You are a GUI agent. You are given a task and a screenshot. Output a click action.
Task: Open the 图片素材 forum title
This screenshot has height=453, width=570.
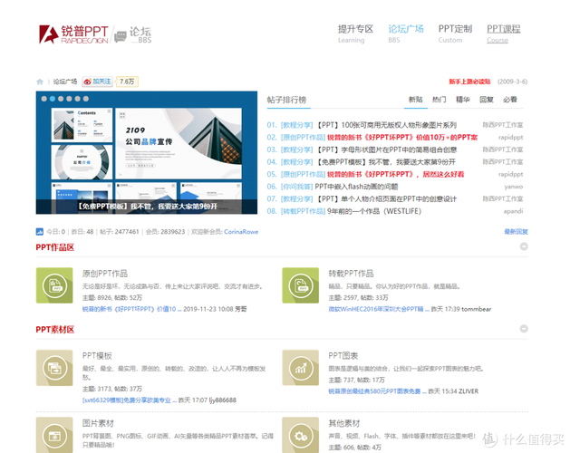pyautogui.click(x=98, y=423)
